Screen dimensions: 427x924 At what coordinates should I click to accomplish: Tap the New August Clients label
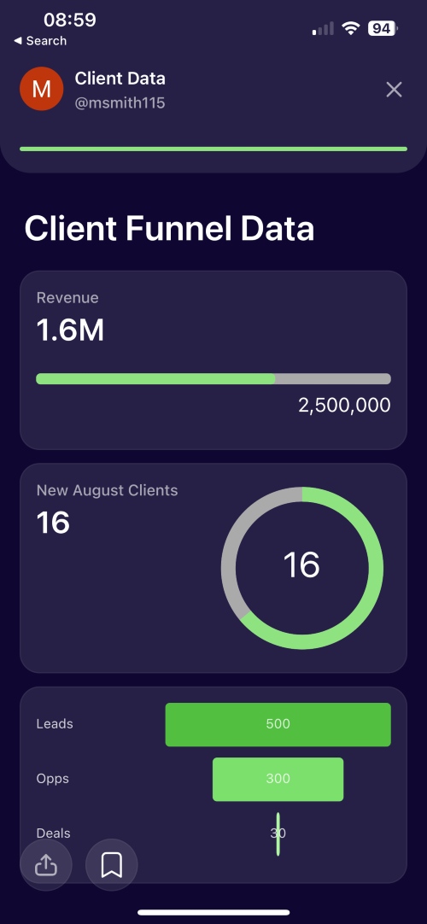[108, 490]
